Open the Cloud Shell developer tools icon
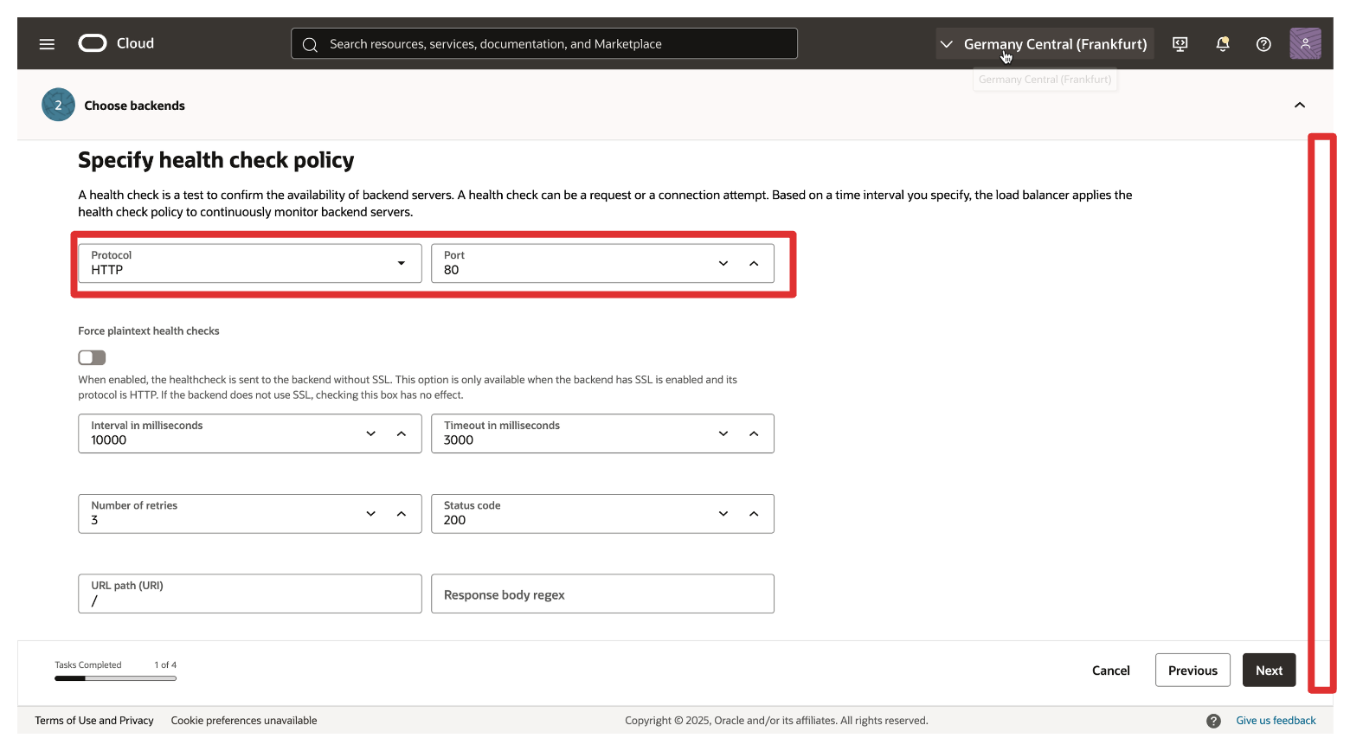The image size is (1350, 751). pos(1180,44)
